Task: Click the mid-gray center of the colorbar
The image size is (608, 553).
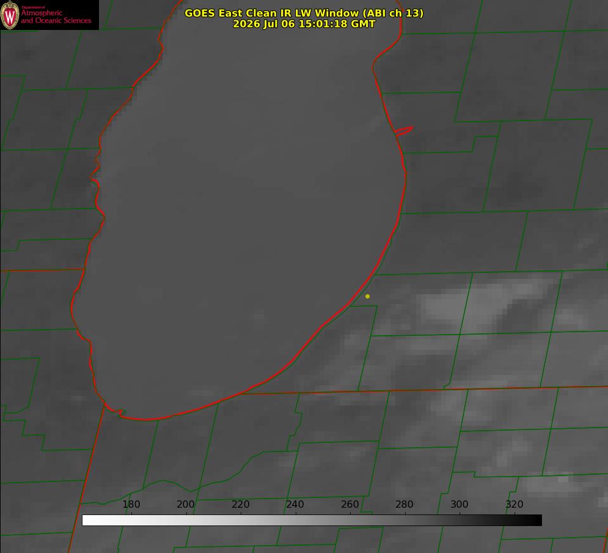Action: click(x=312, y=521)
